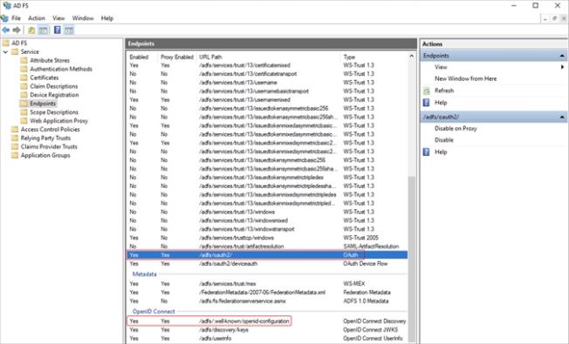Click AD FS application icon in title bar
Viewport: 569px width, 344px height.
click(x=6, y=5)
